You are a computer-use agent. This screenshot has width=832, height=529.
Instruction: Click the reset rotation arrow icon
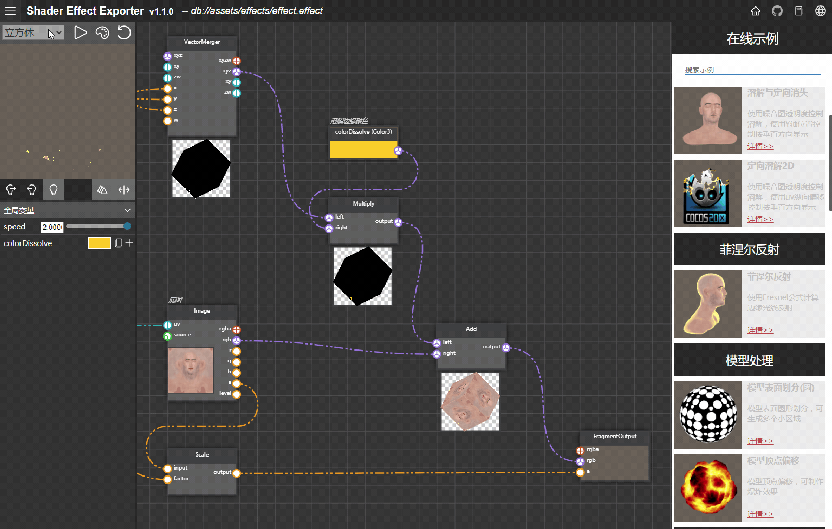click(x=124, y=33)
